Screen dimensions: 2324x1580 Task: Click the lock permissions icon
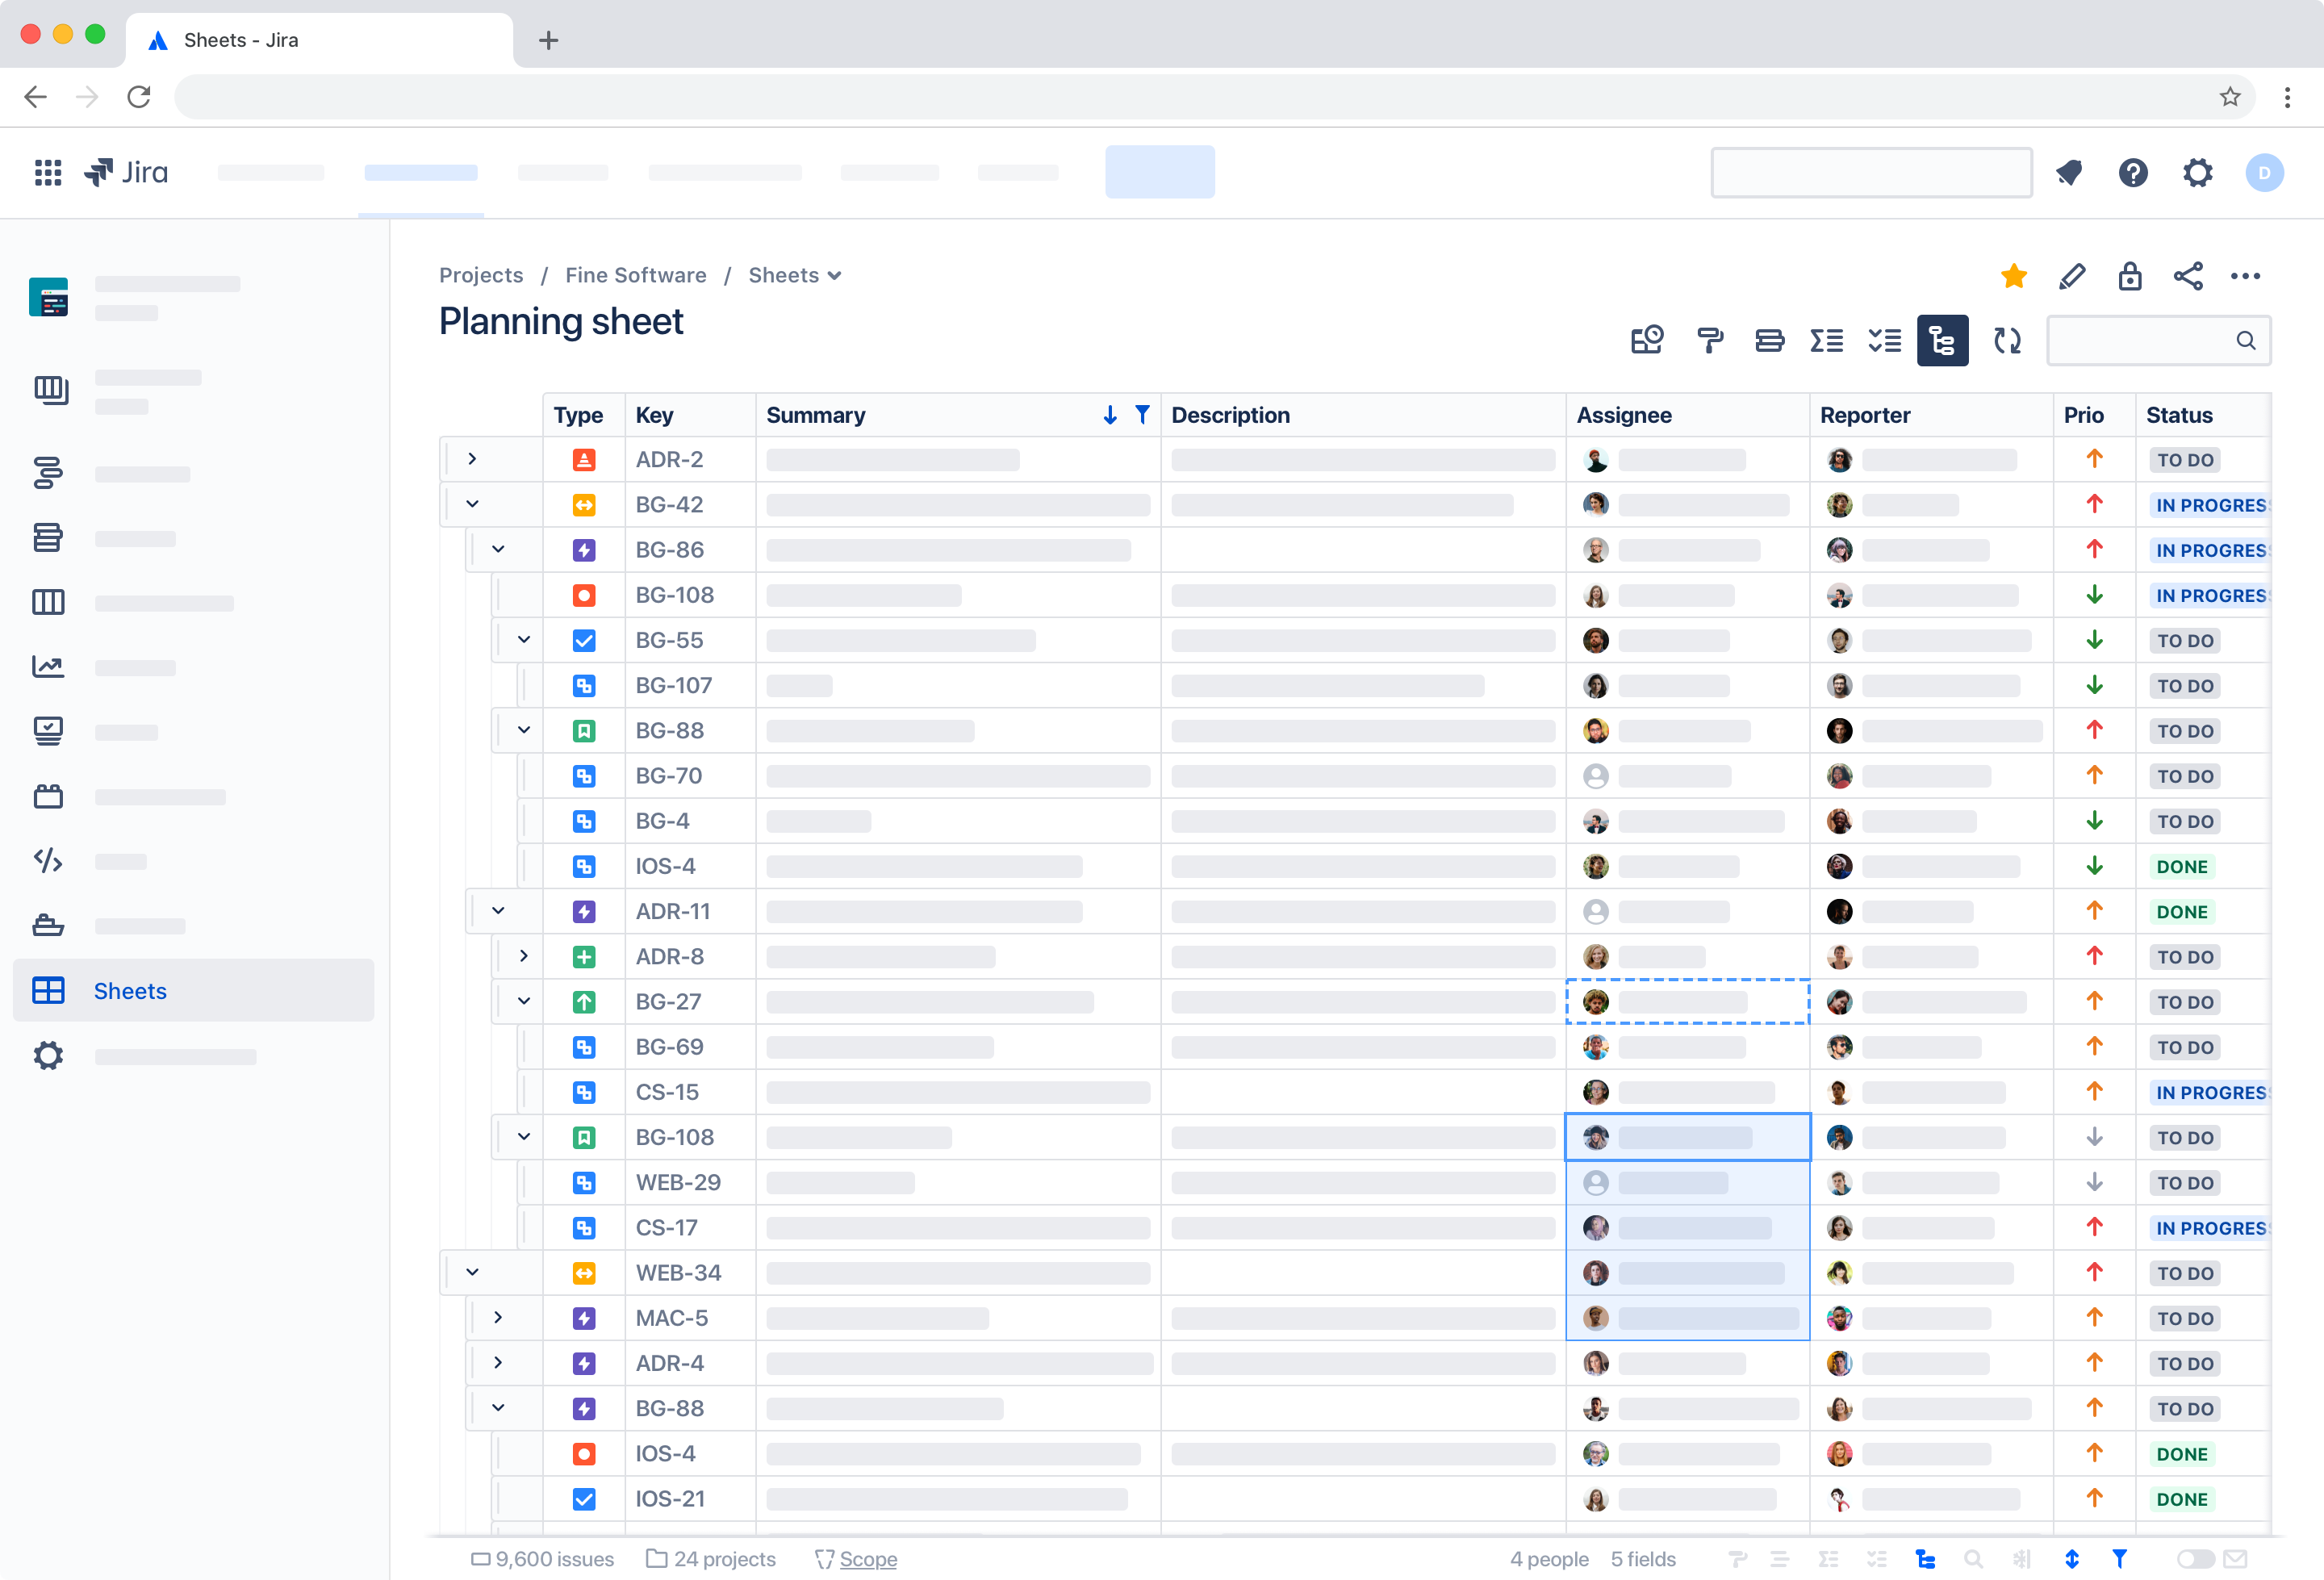click(x=2130, y=276)
